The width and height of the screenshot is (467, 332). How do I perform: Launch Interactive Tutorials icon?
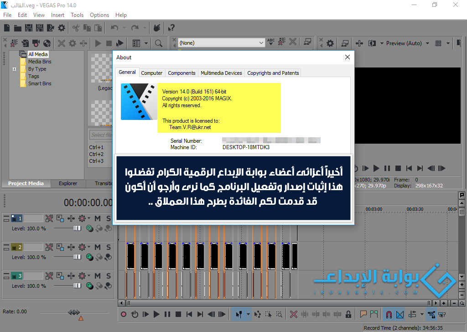157,28
